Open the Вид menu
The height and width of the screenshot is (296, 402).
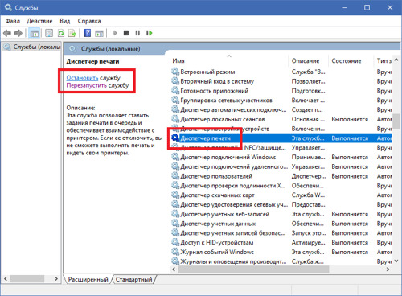(x=65, y=21)
